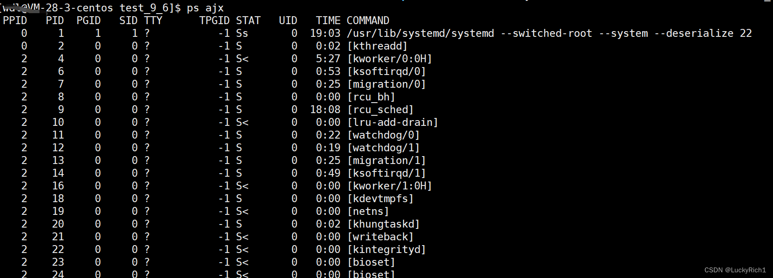Select the [ksoftirqd/0] process name
This screenshot has height=278, width=773.
[x=386, y=71]
